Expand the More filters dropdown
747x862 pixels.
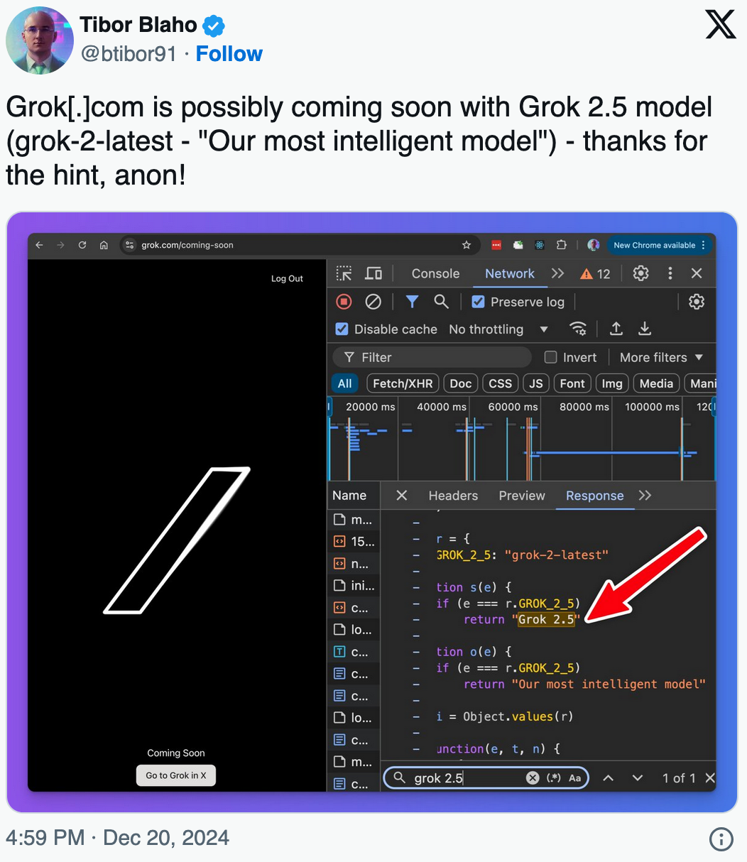[x=661, y=357]
